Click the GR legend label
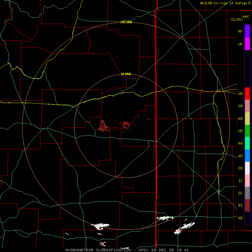This screenshot has height=252, width=252. click(240, 106)
